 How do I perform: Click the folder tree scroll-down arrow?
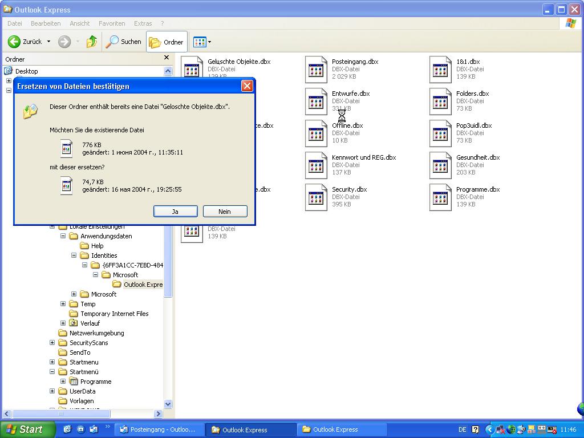pos(168,404)
